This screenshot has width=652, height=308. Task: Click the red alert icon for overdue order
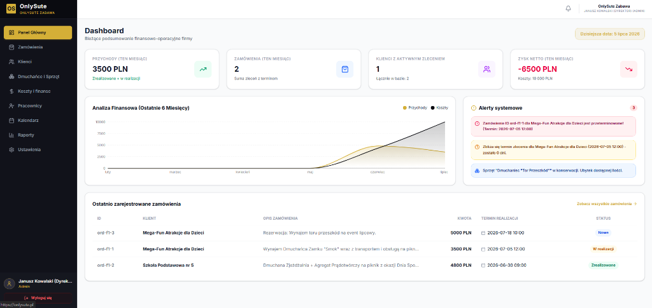click(x=478, y=124)
